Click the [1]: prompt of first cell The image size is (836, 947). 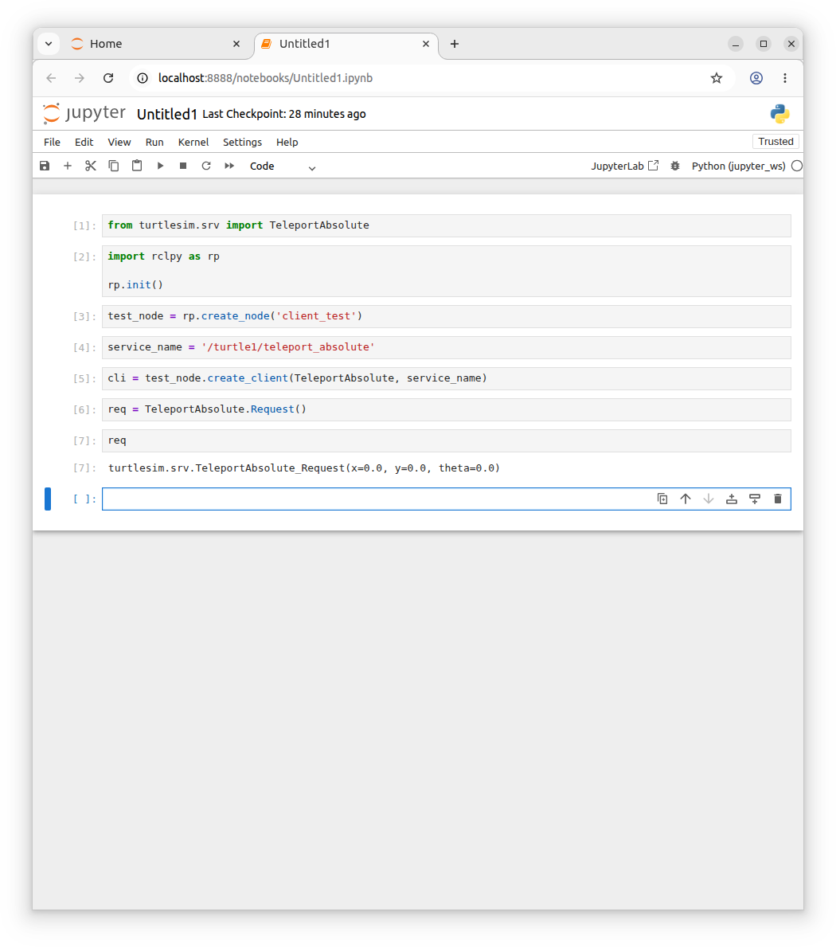pyautogui.click(x=84, y=226)
